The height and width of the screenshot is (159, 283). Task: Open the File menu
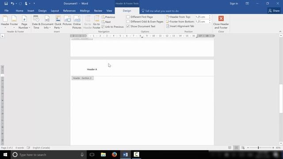pyautogui.click(x=7, y=11)
